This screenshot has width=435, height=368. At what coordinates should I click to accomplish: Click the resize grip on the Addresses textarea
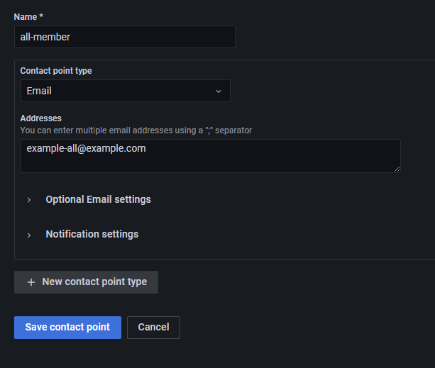click(397, 169)
